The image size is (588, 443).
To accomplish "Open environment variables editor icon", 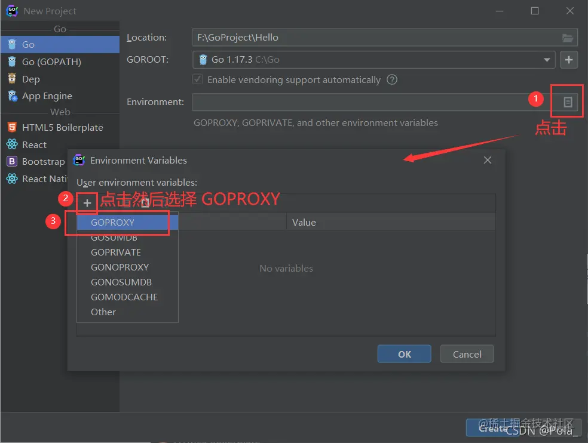I will (568, 101).
